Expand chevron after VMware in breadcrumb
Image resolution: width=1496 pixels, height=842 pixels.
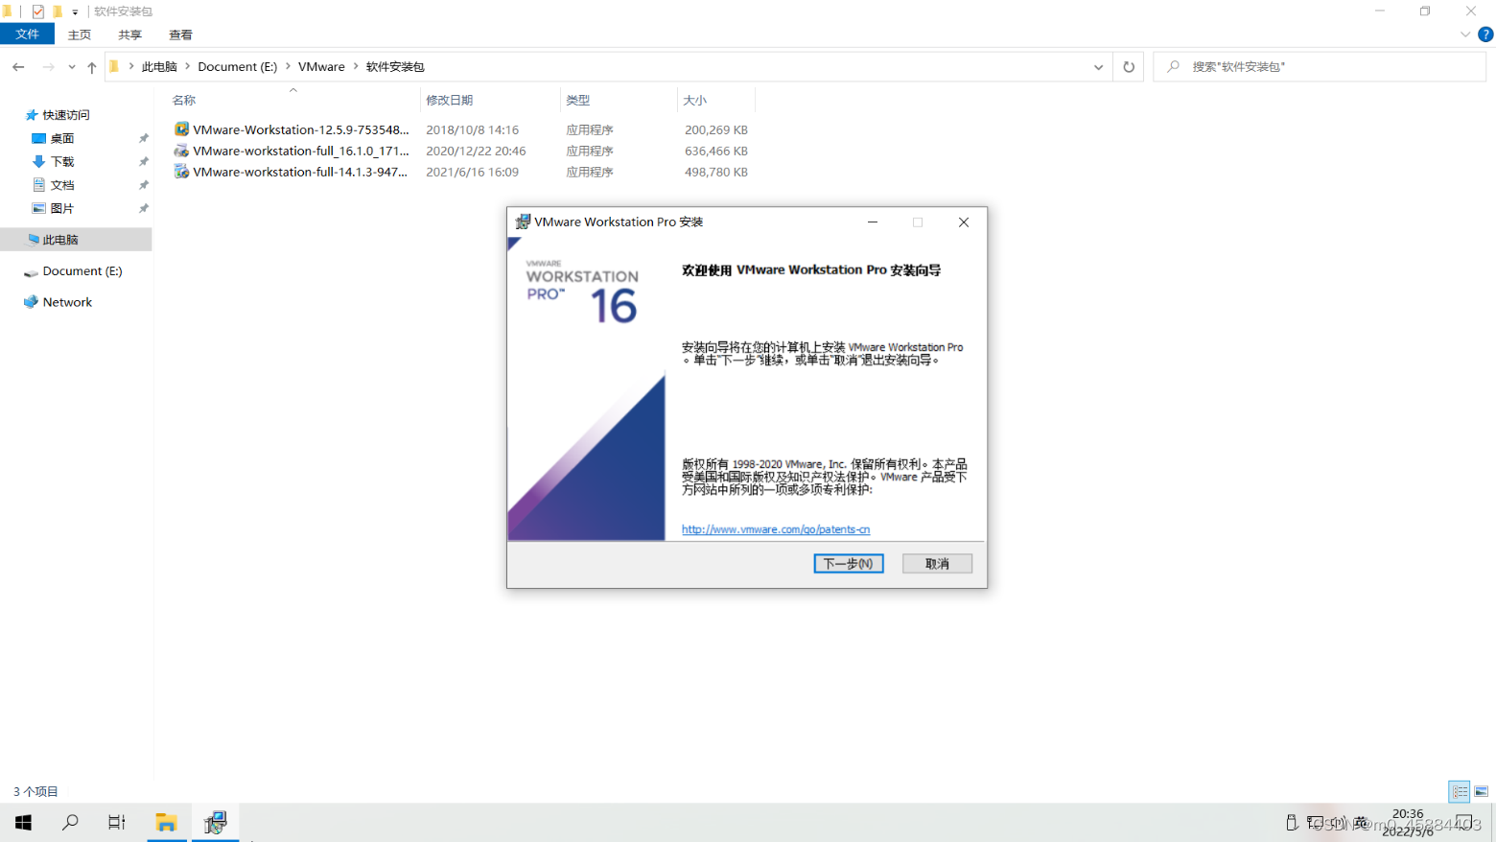pos(356,66)
